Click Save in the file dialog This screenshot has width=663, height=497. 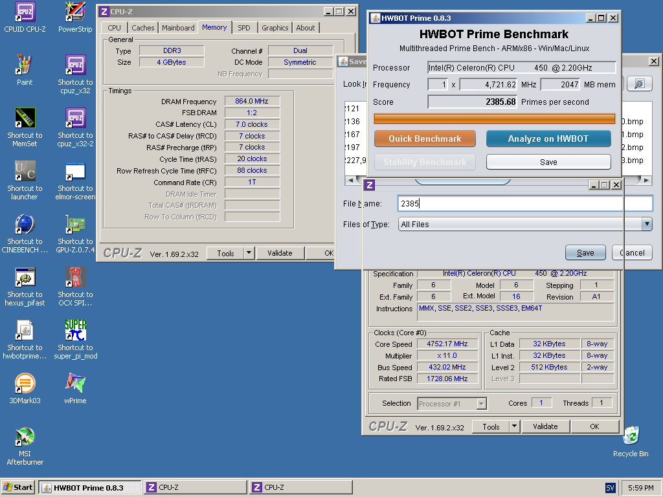tap(585, 253)
